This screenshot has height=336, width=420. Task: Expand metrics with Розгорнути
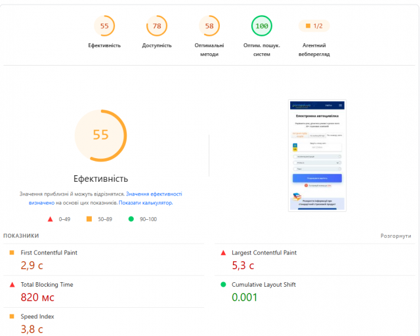[396, 236]
